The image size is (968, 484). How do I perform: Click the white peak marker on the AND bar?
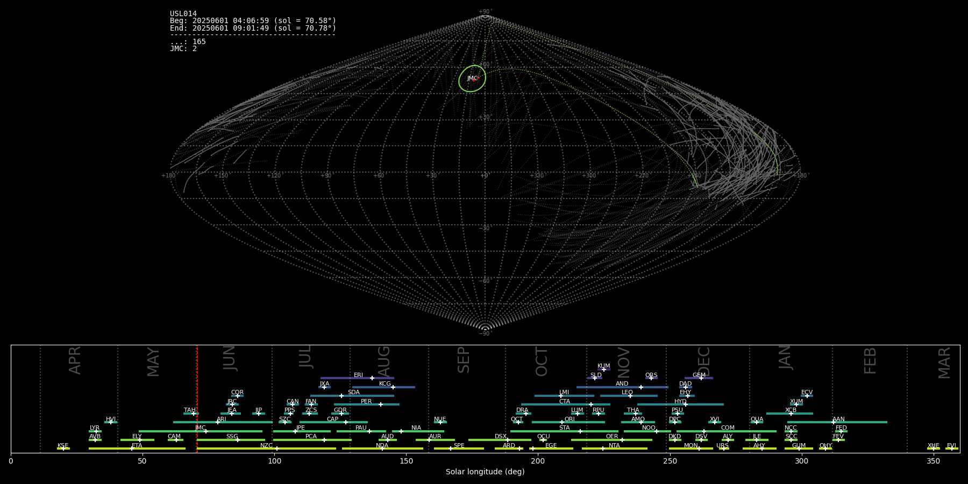pyautogui.click(x=640, y=387)
